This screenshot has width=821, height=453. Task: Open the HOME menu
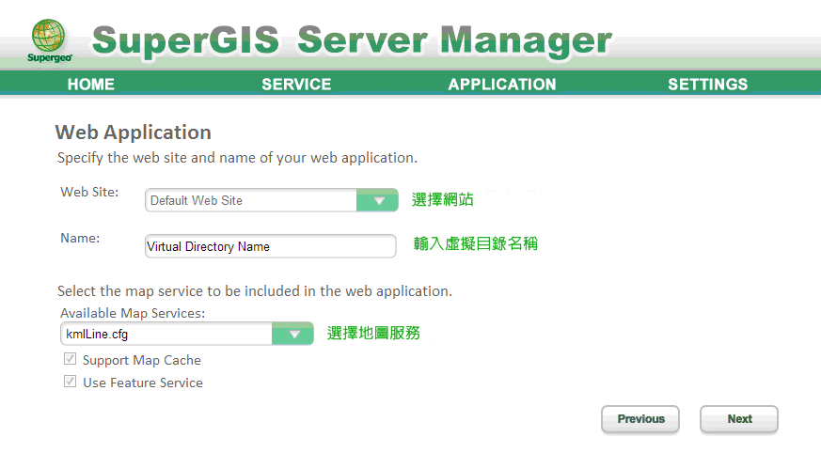90,85
